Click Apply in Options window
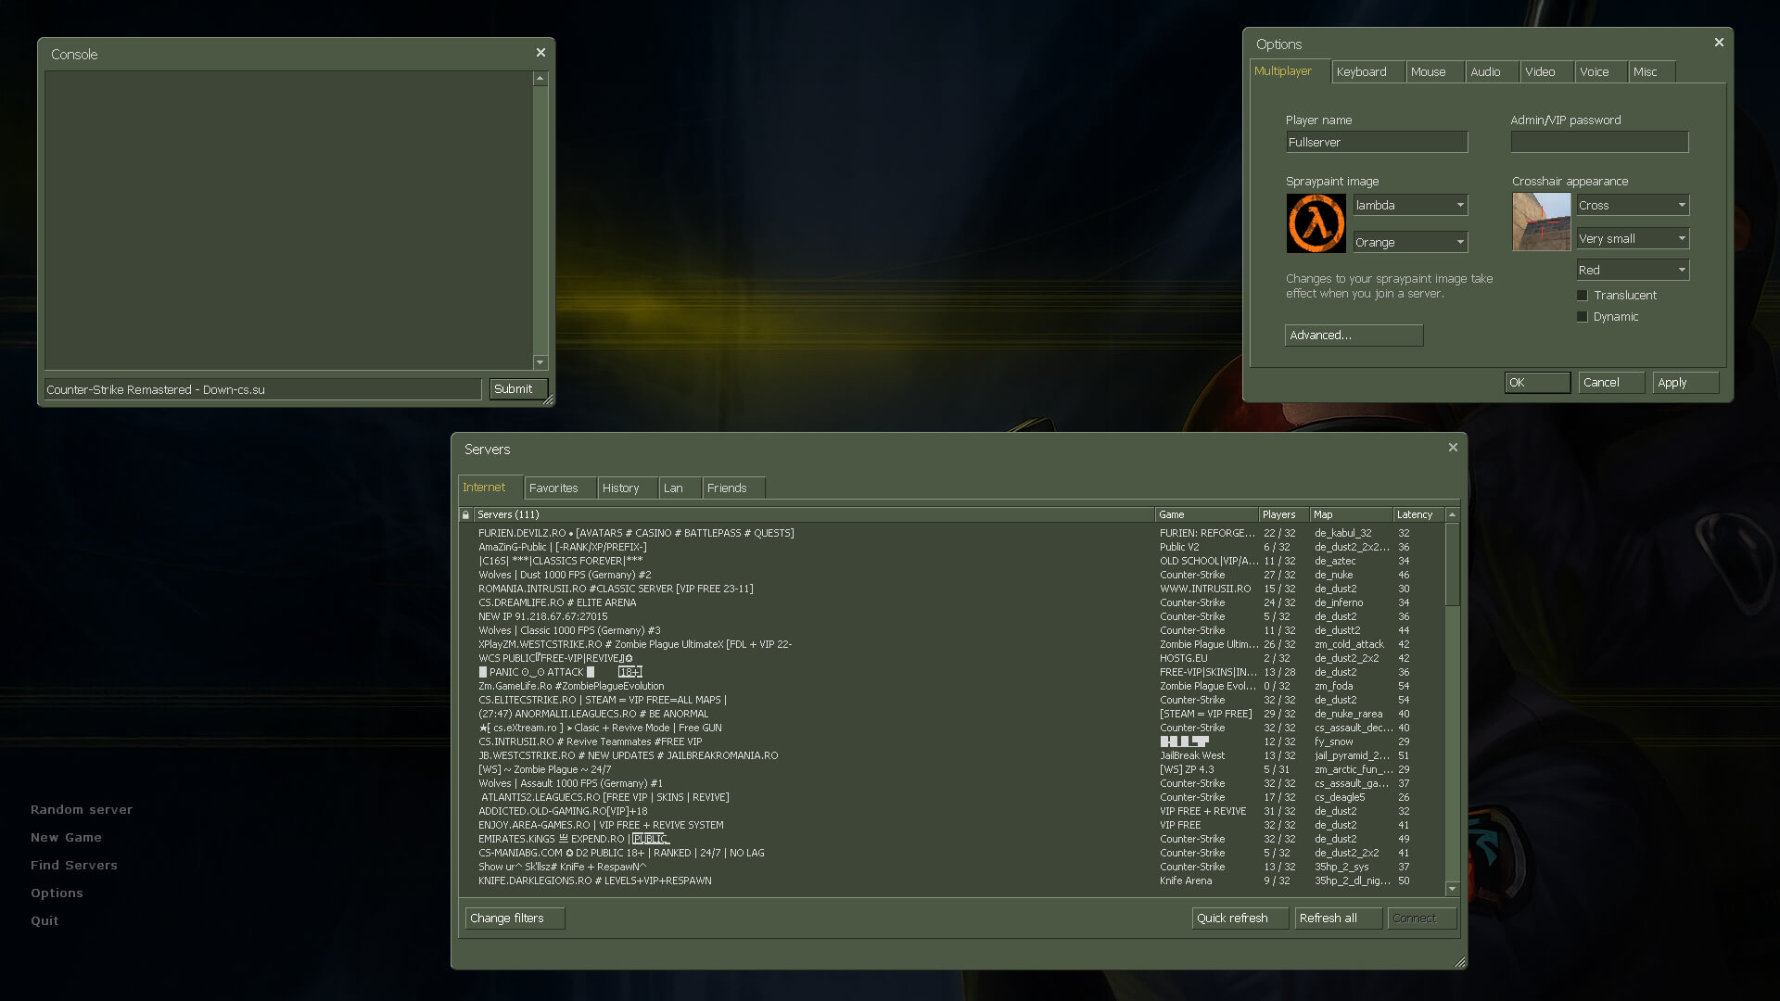This screenshot has height=1001, width=1780. point(1685,383)
